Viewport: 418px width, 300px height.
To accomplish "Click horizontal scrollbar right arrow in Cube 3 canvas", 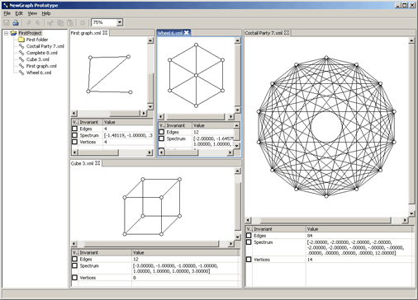I will [230, 244].
